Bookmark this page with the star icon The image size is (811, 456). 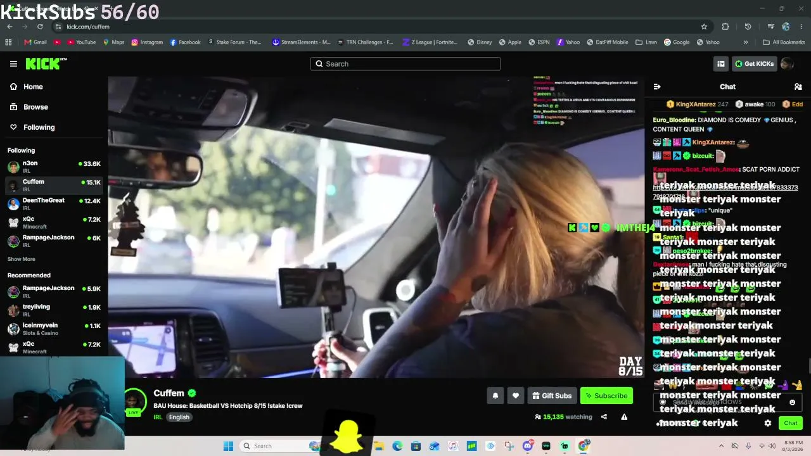click(704, 27)
